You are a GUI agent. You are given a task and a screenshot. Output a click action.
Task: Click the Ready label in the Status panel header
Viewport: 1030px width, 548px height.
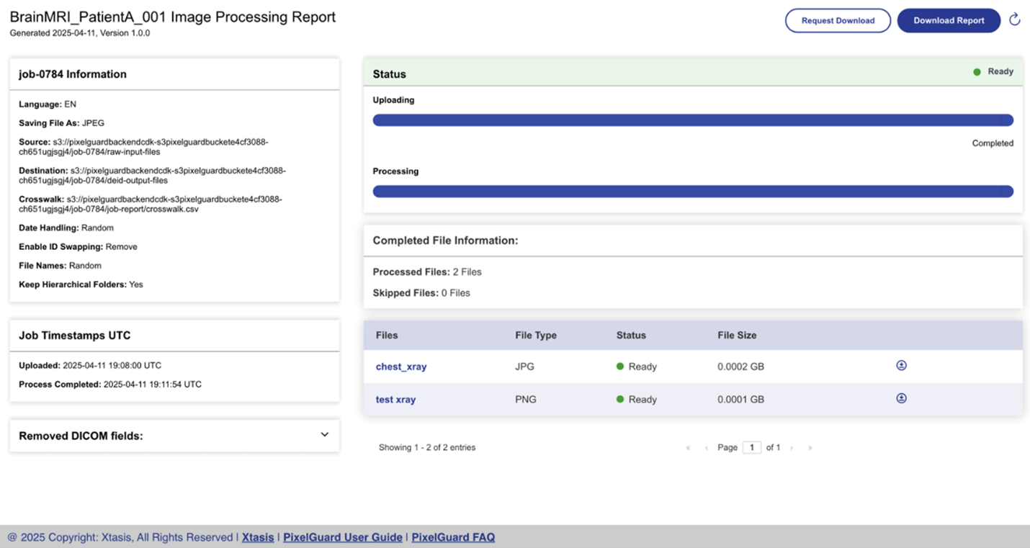(x=1000, y=72)
